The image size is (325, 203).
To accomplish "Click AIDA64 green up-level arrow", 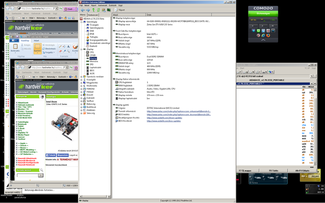I will 93,10.
